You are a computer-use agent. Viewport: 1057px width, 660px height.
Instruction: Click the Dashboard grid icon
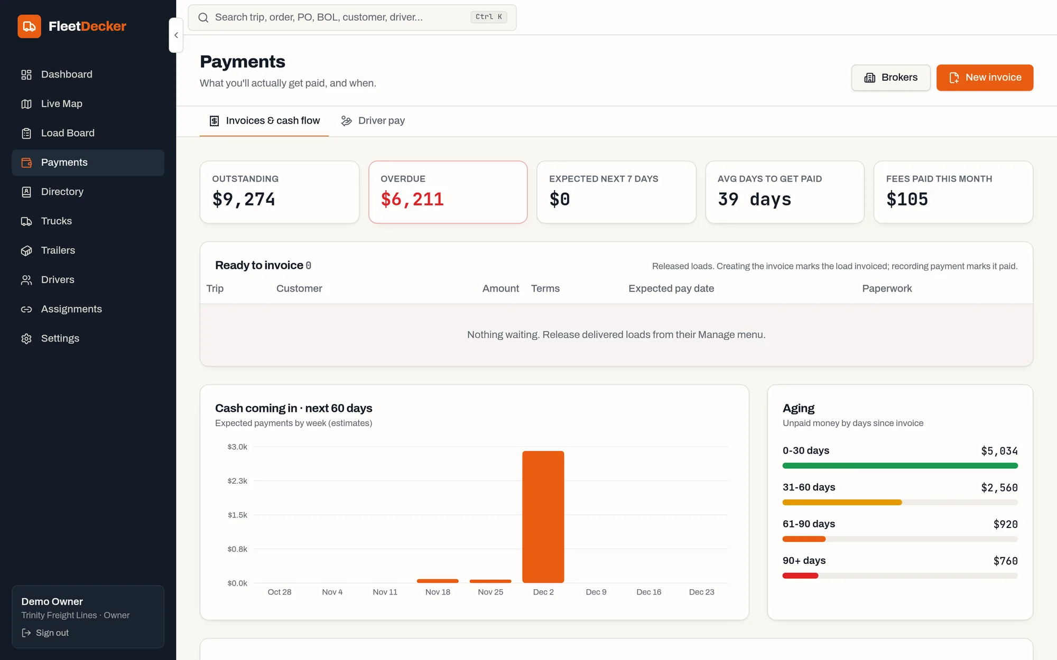click(x=26, y=74)
